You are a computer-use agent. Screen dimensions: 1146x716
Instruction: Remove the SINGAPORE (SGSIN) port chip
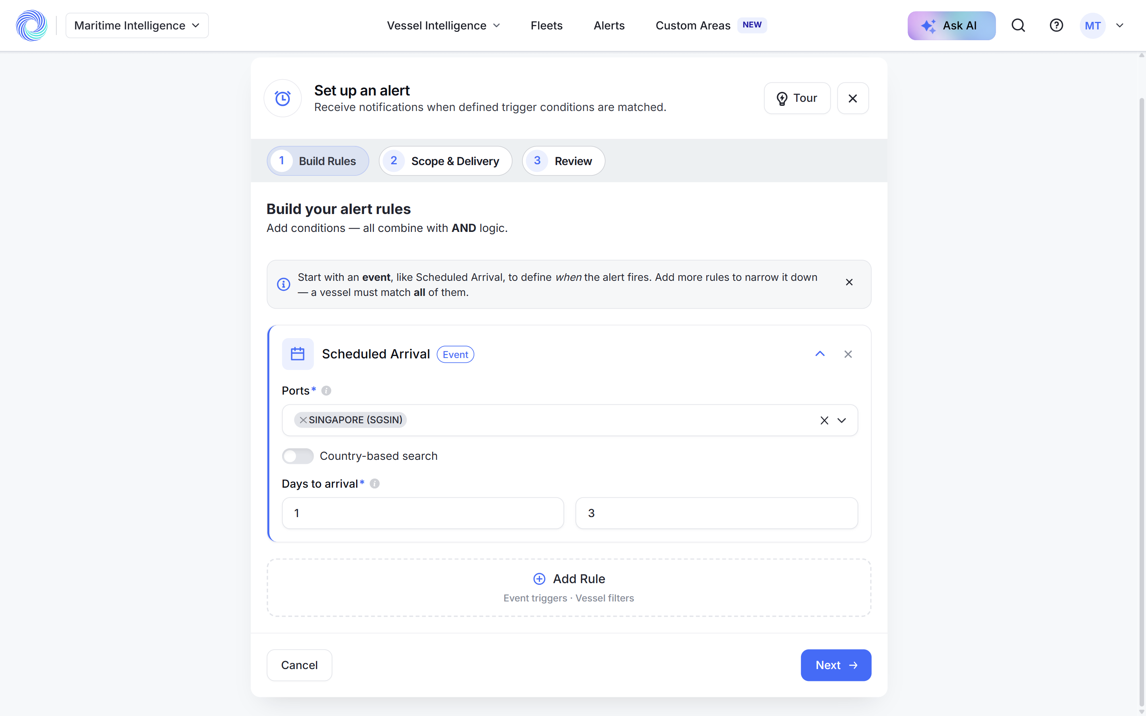click(303, 420)
